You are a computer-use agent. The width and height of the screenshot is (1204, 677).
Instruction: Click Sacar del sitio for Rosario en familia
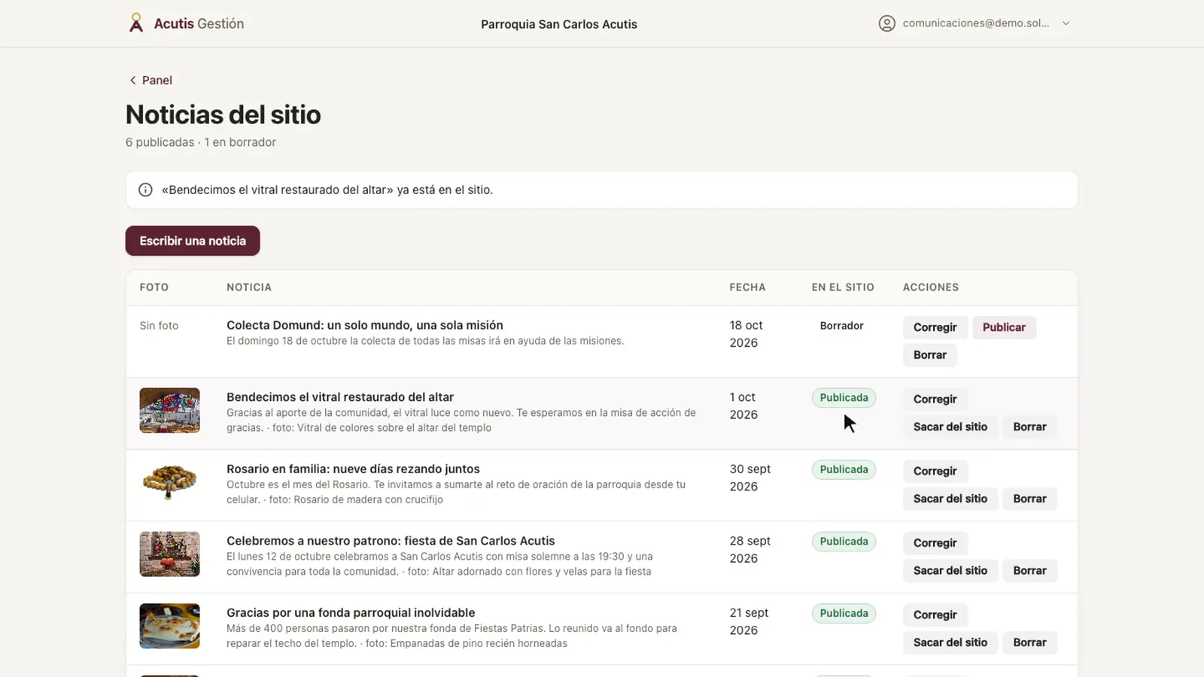(950, 499)
